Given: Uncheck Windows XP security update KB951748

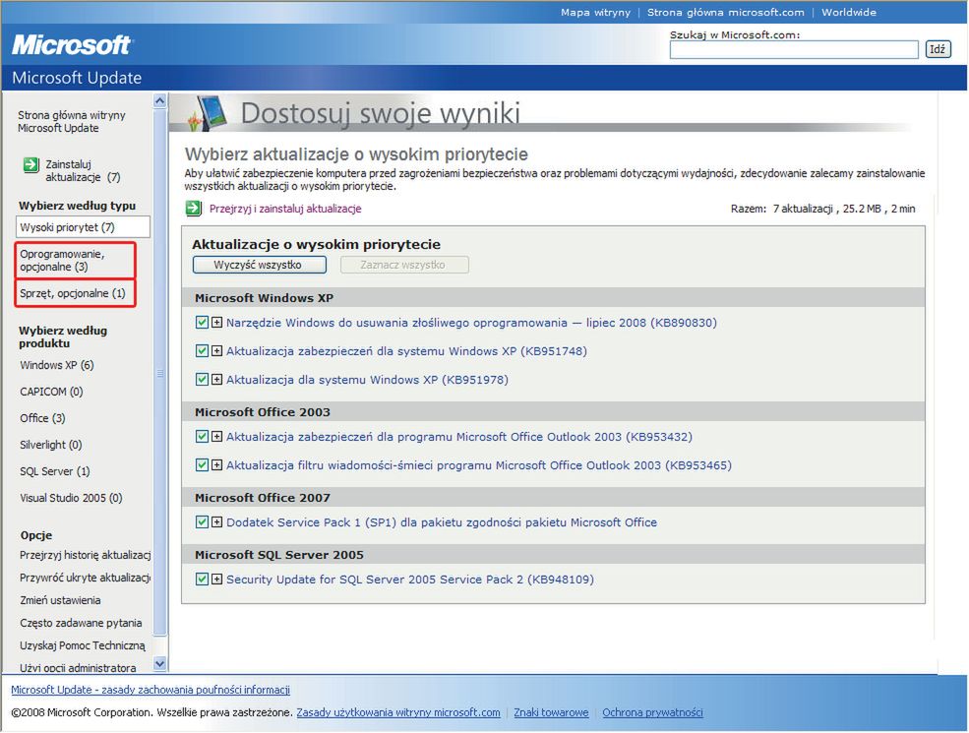Looking at the screenshot, I should coord(203,351).
